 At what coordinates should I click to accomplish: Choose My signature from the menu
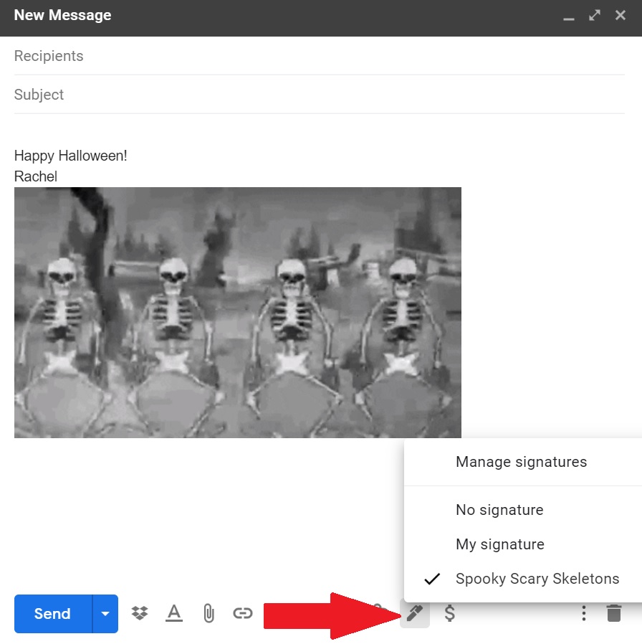(x=523, y=544)
